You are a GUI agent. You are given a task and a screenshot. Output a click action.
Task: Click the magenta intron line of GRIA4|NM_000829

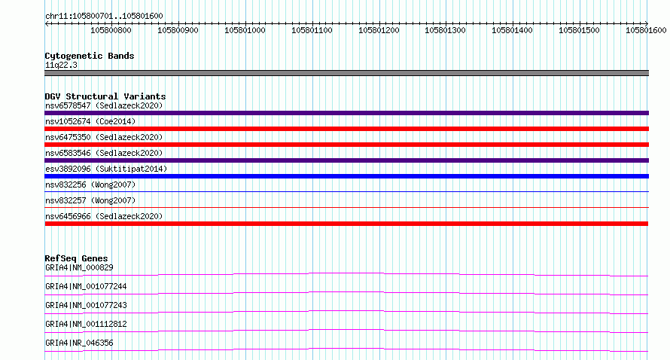[x=346, y=274]
